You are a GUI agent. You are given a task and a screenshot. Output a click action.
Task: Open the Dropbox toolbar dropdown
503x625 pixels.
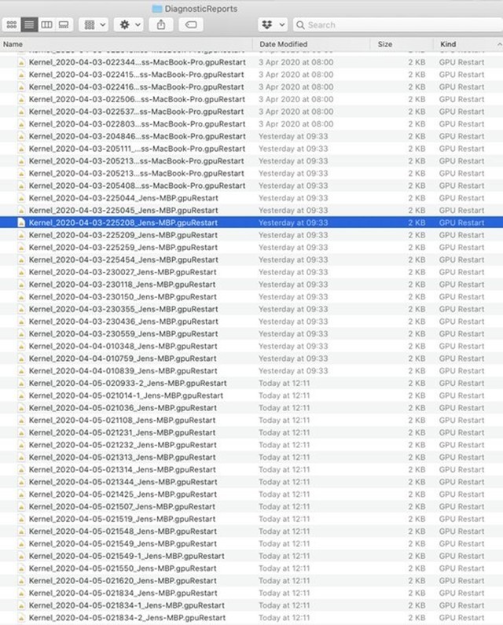click(x=273, y=24)
